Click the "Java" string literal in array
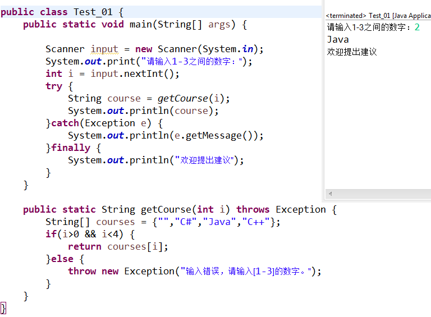431x317 pixels. coord(219,222)
